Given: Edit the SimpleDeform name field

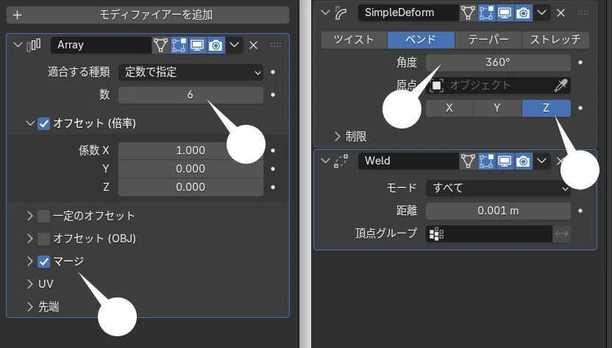Looking at the screenshot, I should tap(408, 13).
